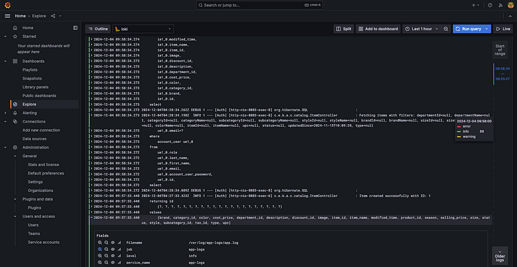Open the Last 1 hour time picker

421,29
